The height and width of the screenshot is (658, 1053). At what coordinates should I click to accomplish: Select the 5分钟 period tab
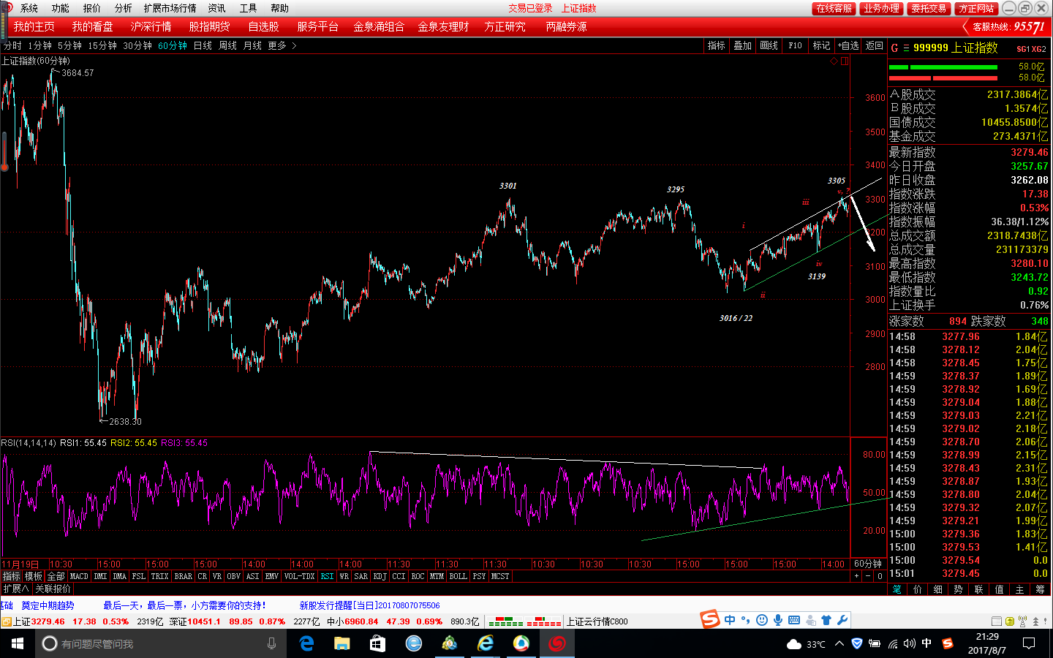click(69, 45)
